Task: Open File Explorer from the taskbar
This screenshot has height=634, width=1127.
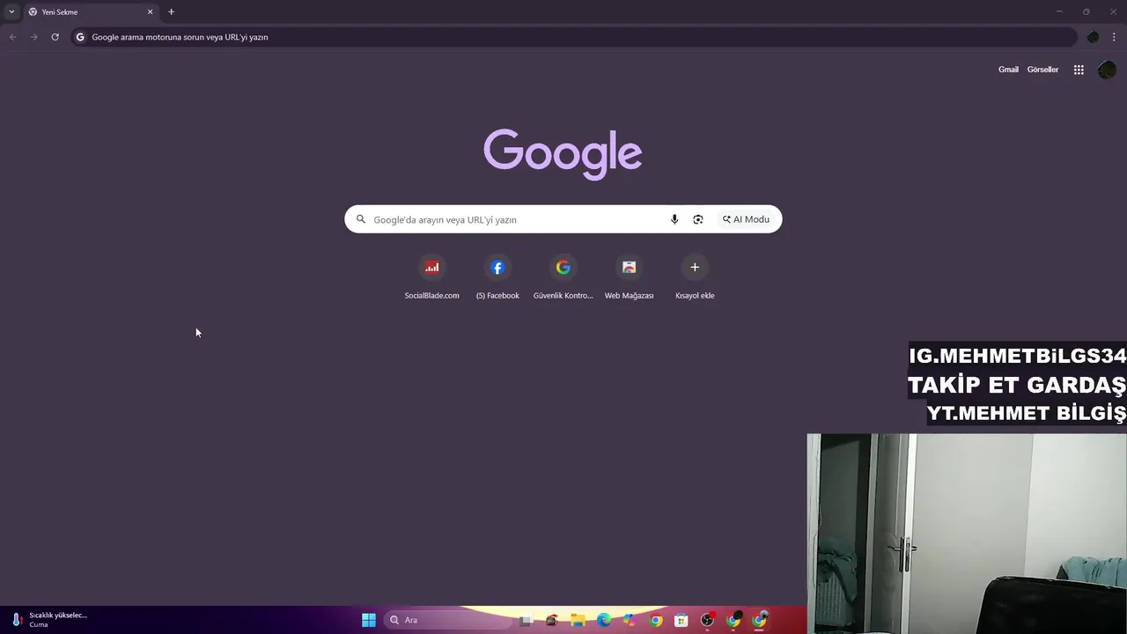Action: pos(578,620)
